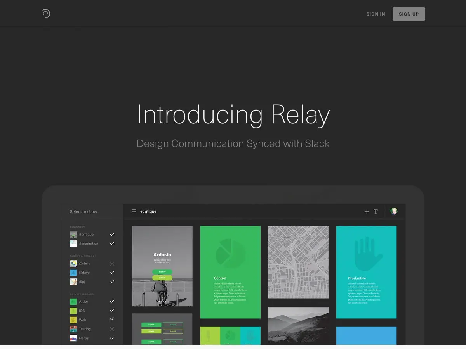The width and height of the screenshot is (466, 349).
Task: Click the Ardor group icon
Action: (73, 301)
